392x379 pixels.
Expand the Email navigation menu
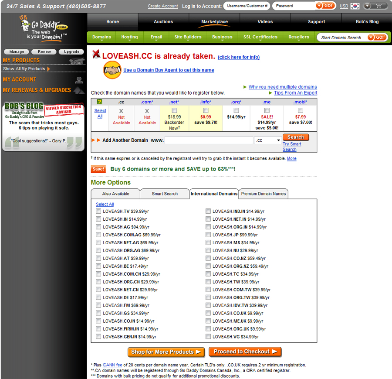156,37
